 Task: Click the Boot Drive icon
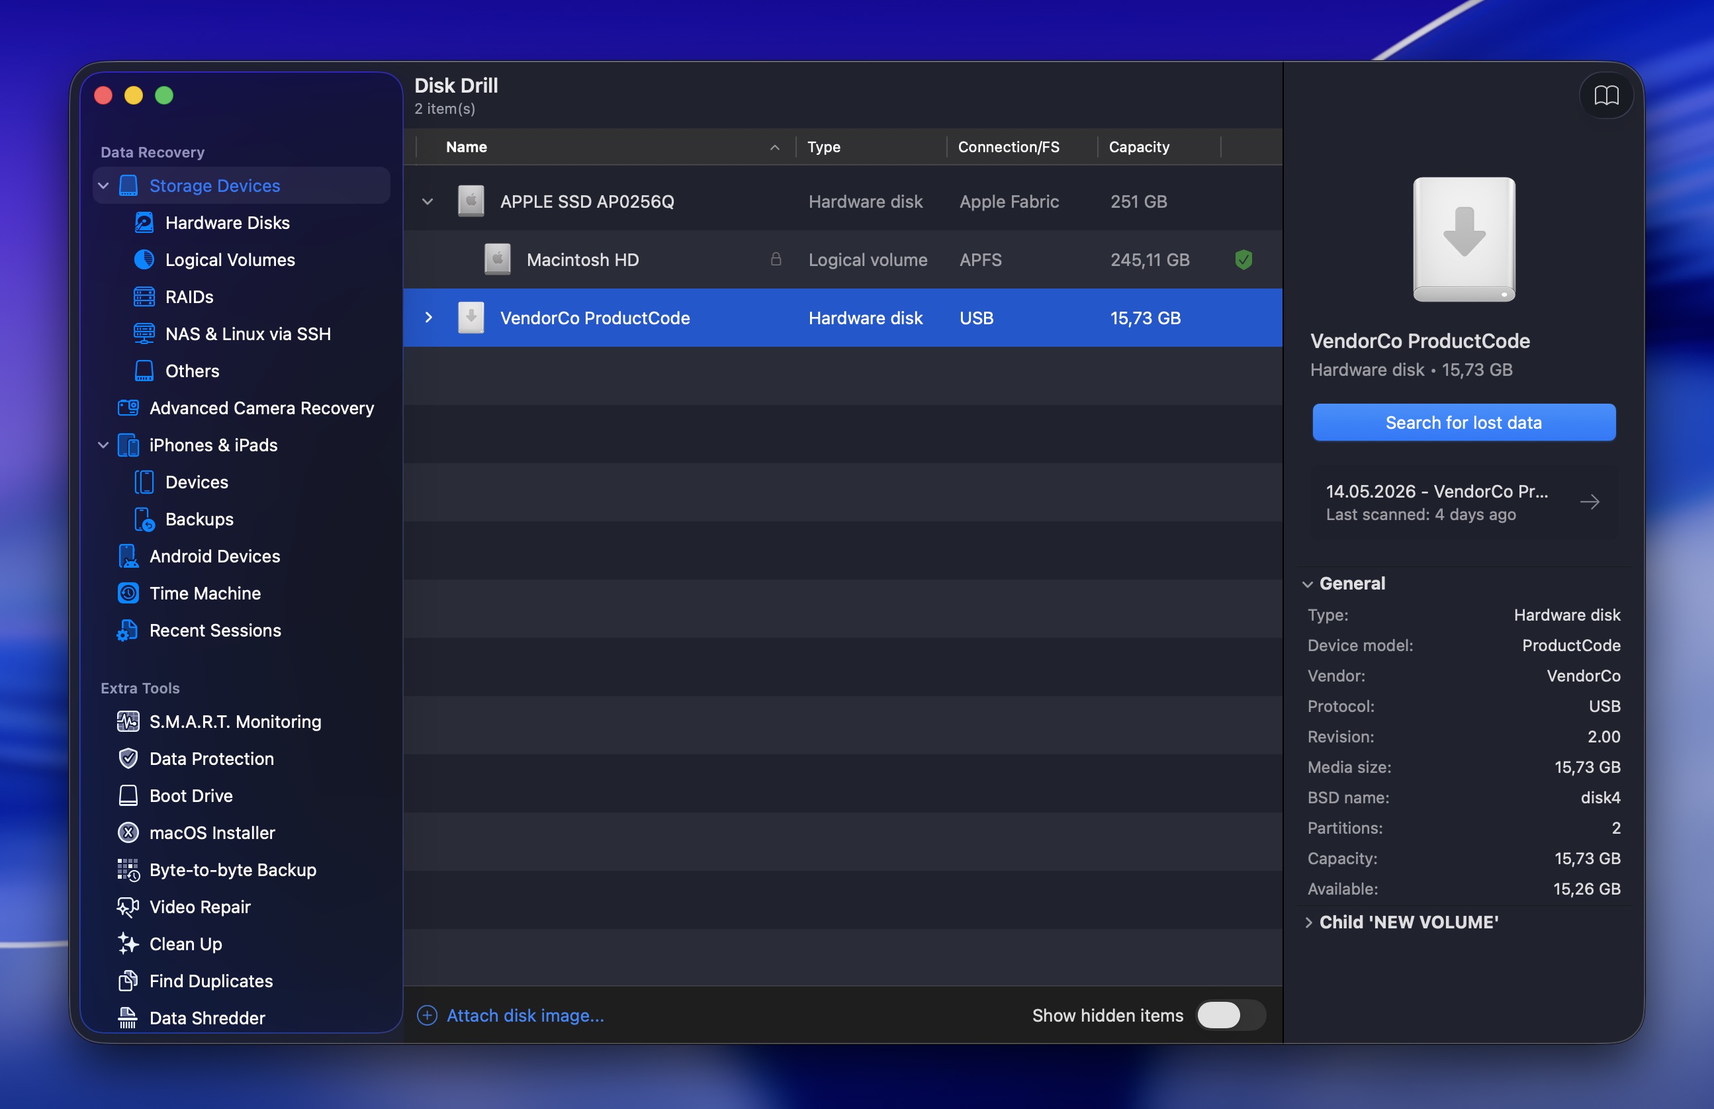[x=128, y=795]
